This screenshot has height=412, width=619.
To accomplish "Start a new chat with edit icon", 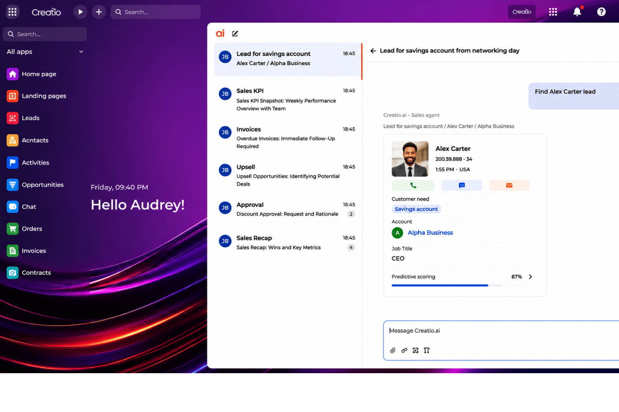I will pos(235,33).
